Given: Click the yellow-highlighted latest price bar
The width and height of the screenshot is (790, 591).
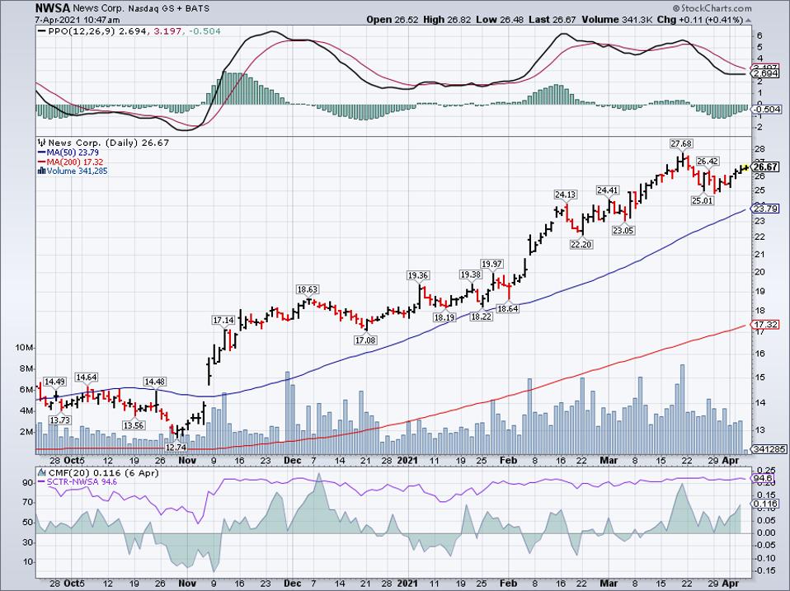Looking at the screenshot, I should (x=745, y=167).
